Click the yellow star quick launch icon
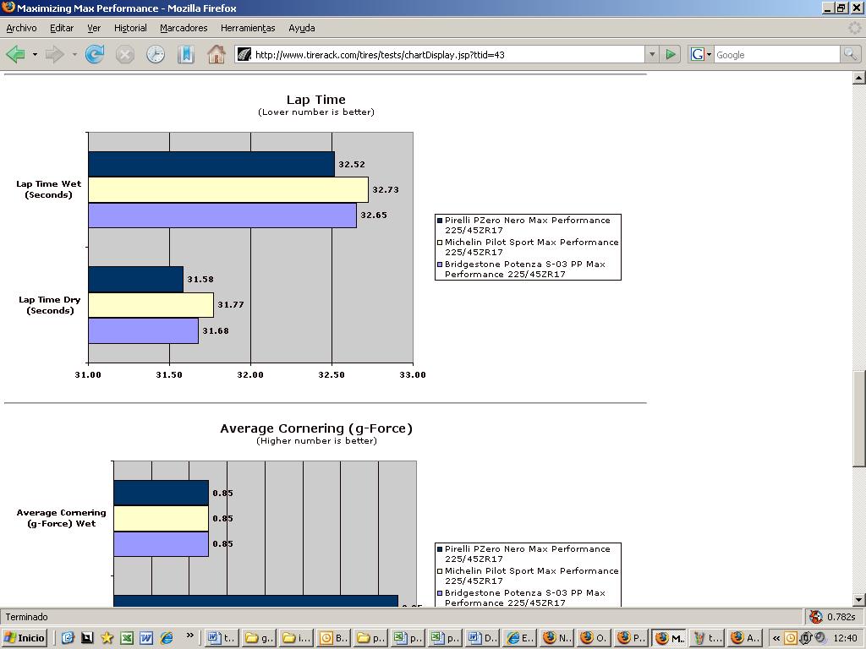866x649 pixels. pos(107,638)
